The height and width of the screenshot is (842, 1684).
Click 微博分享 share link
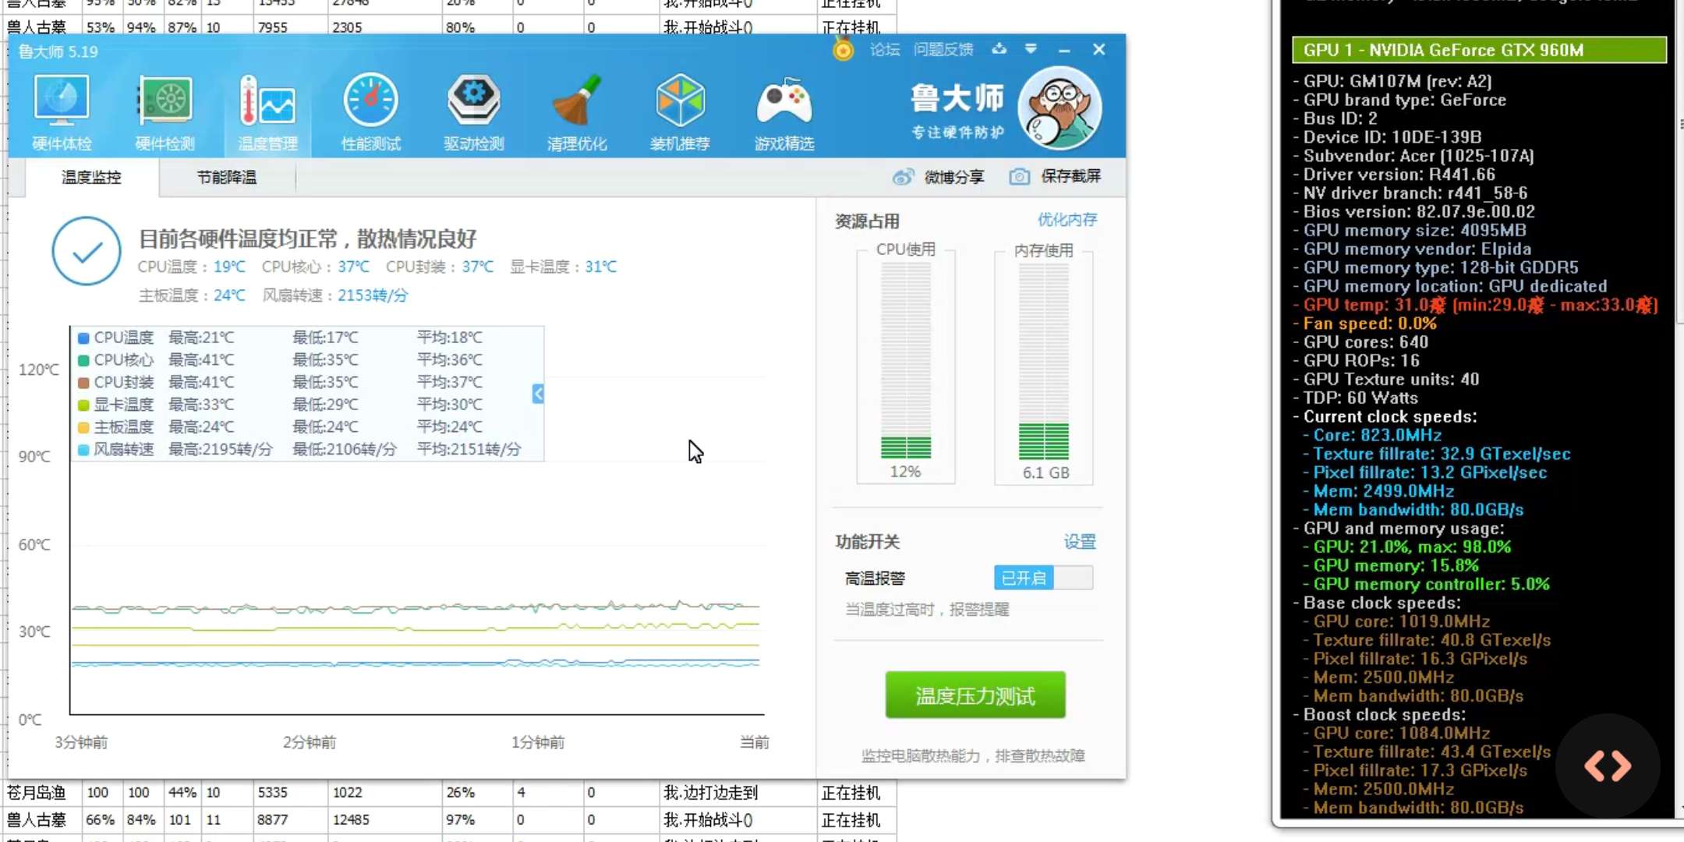[x=954, y=177]
